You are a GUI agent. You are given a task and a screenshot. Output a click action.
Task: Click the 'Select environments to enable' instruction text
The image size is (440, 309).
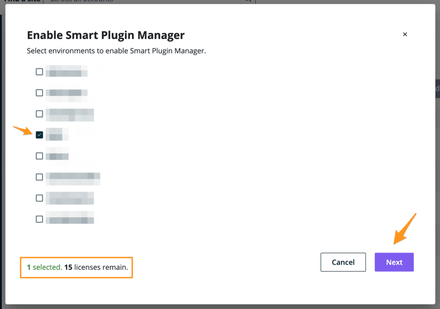[116, 51]
